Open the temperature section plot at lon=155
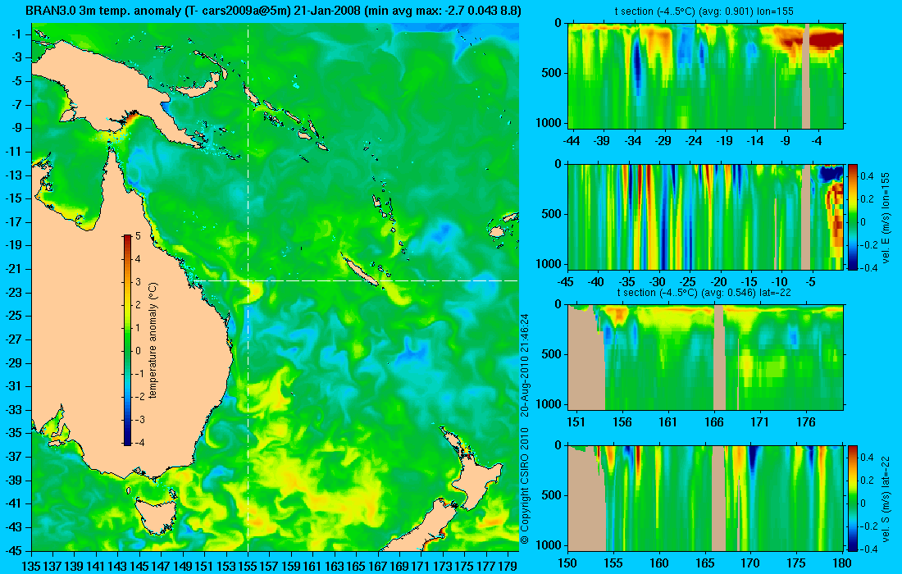 click(x=706, y=76)
